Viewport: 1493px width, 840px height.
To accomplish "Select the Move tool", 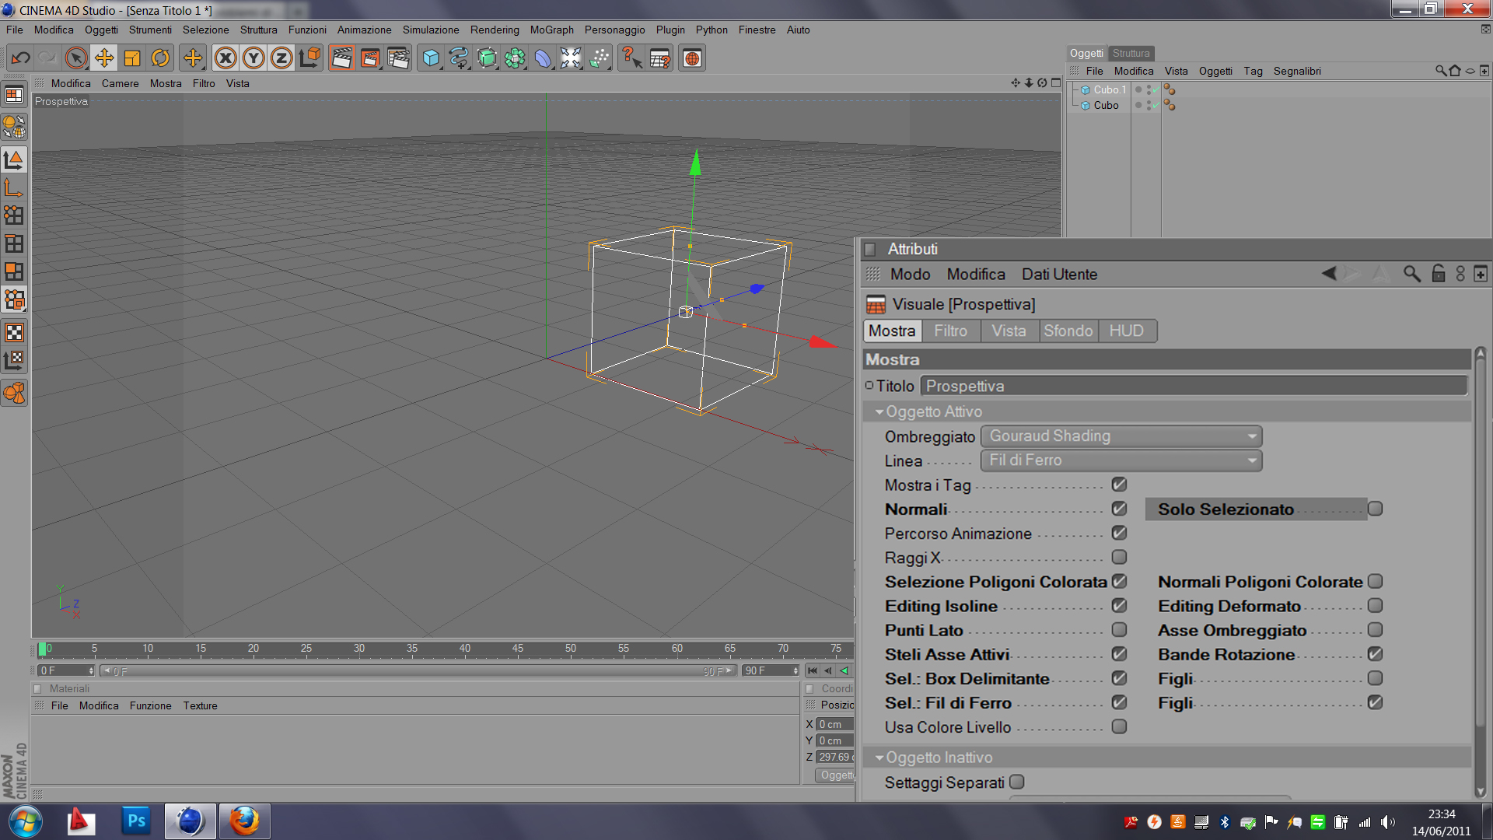I will pos(103,58).
